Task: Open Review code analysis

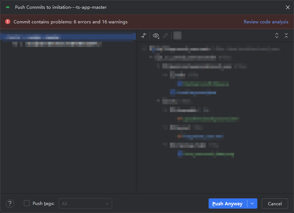Action: click(266, 22)
